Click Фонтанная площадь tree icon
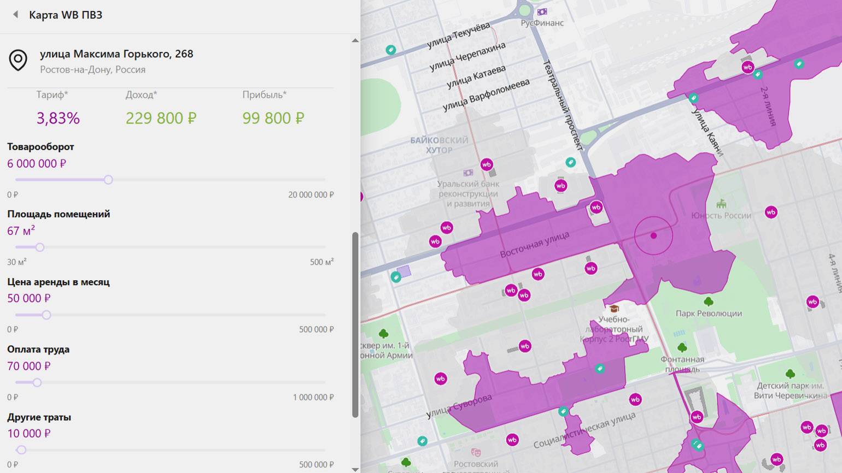842x473 pixels. [682, 347]
